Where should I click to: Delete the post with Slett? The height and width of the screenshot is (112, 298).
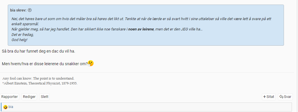click(44, 97)
